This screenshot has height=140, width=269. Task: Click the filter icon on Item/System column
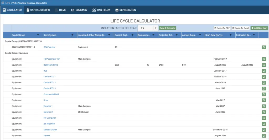pyautogui.click(x=73, y=35)
